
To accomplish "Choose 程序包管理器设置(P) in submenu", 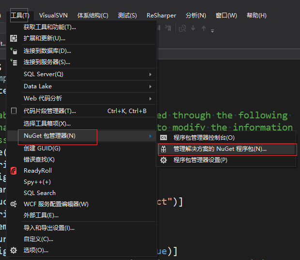I will coord(226,160).
